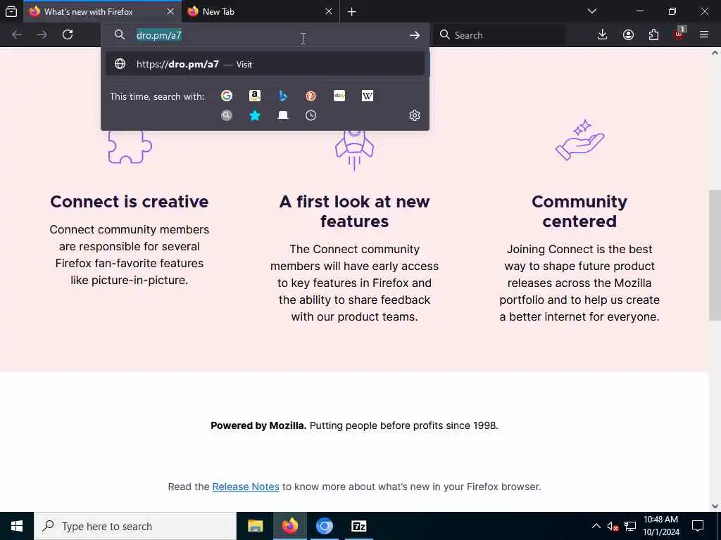The image size is (721, 540).
Task: Search this time with Wikipedia
Action: tap(368, 96)
